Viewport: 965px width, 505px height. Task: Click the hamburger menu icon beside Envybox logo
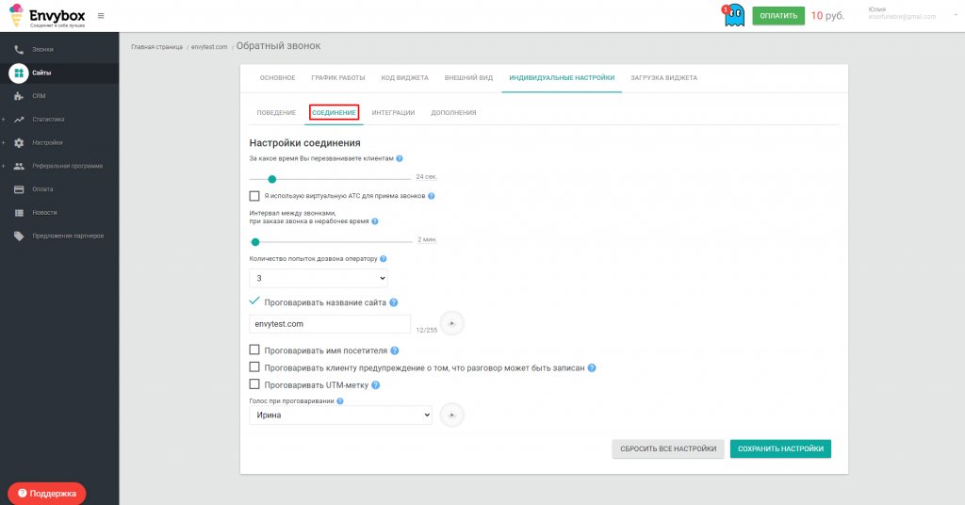coord(101,16)
